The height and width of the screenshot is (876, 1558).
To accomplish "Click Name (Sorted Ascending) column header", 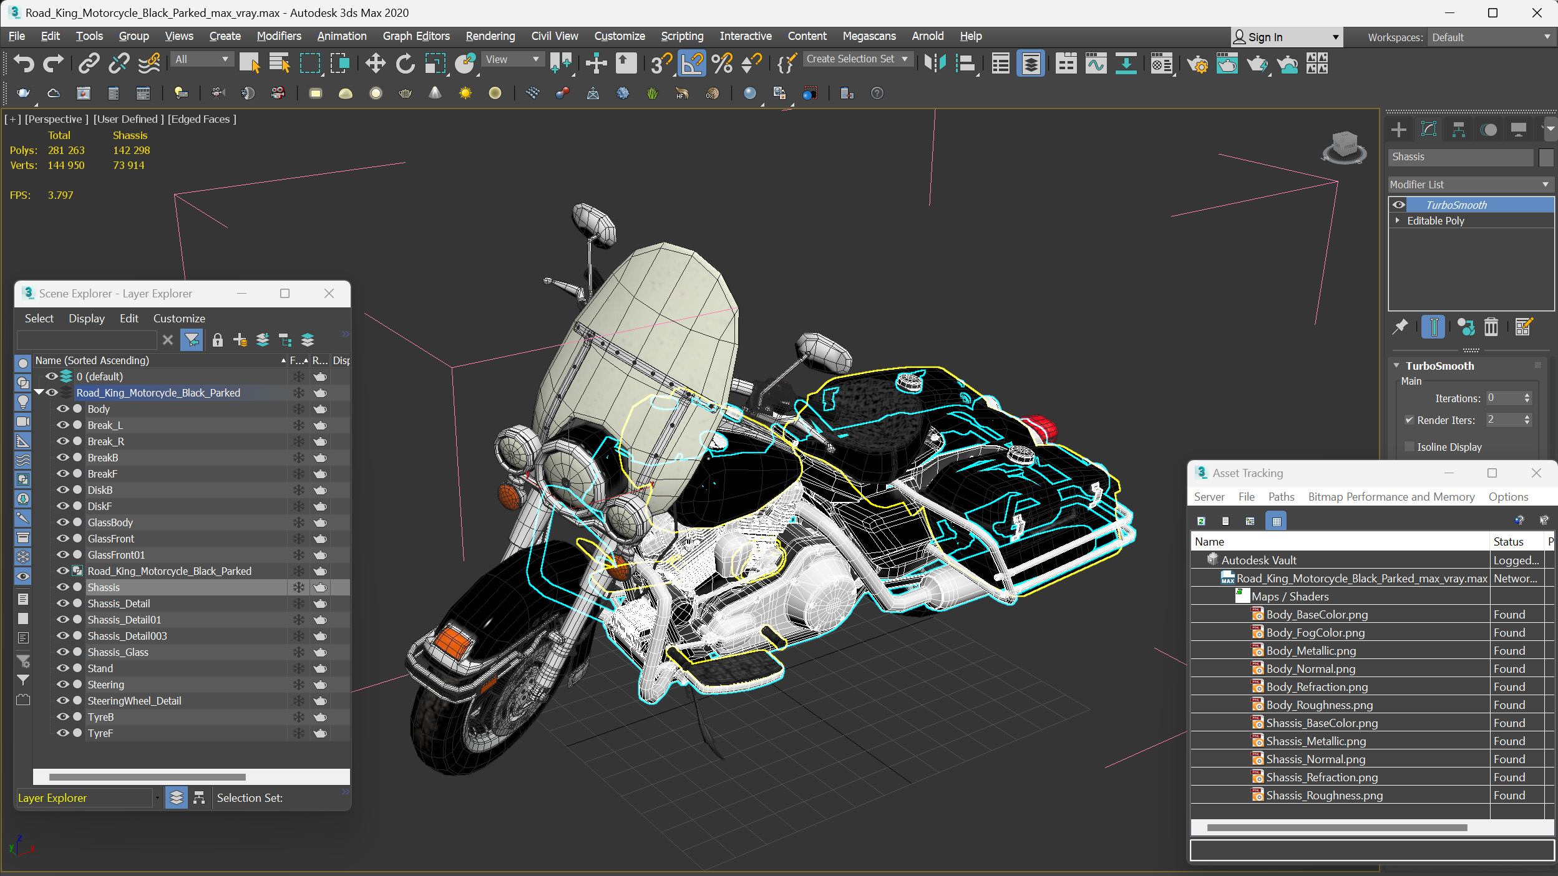I will coord(159,360).
